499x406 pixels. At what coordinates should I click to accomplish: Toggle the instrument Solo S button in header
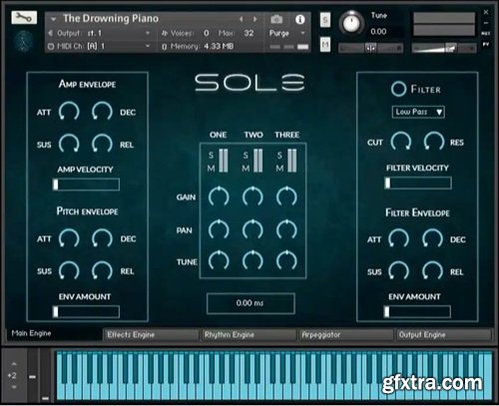325,20
